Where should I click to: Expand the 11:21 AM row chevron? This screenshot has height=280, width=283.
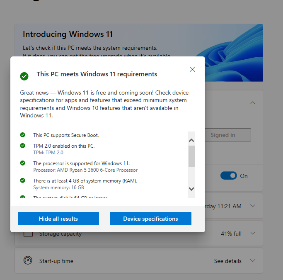tap(253, 206)
